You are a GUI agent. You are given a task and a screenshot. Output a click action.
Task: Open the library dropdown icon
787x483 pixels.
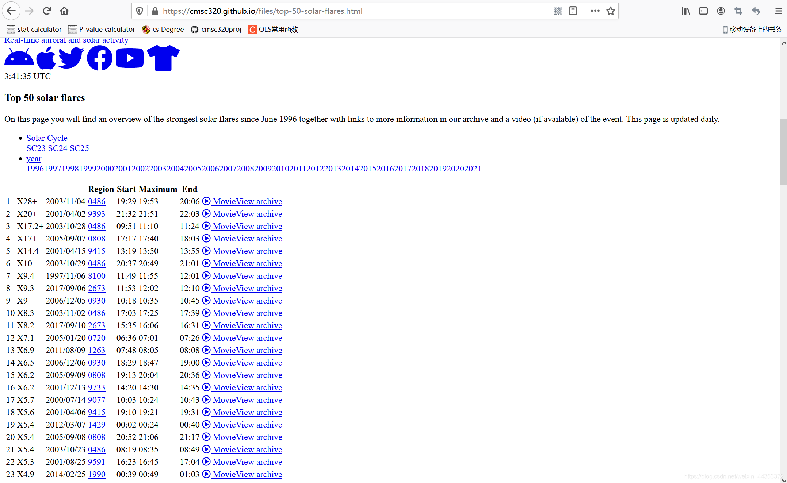685,11
